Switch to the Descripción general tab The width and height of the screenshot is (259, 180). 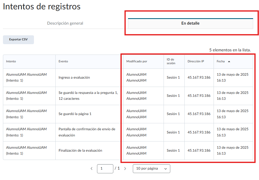(x=65, y=23)
